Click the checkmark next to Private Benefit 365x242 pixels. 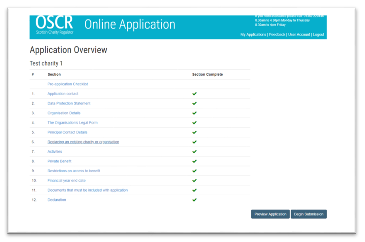(x=194, y=161)
